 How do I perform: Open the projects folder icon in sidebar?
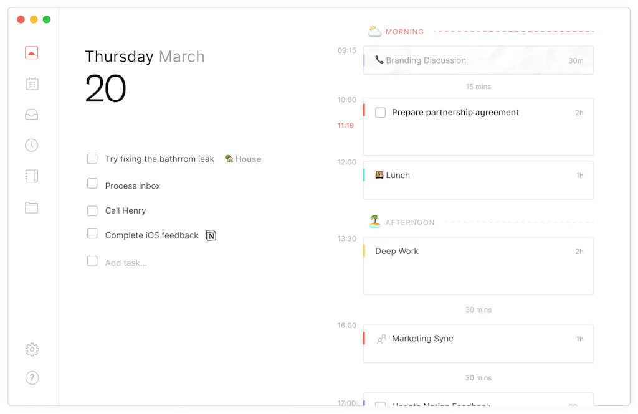click(32, 208)
